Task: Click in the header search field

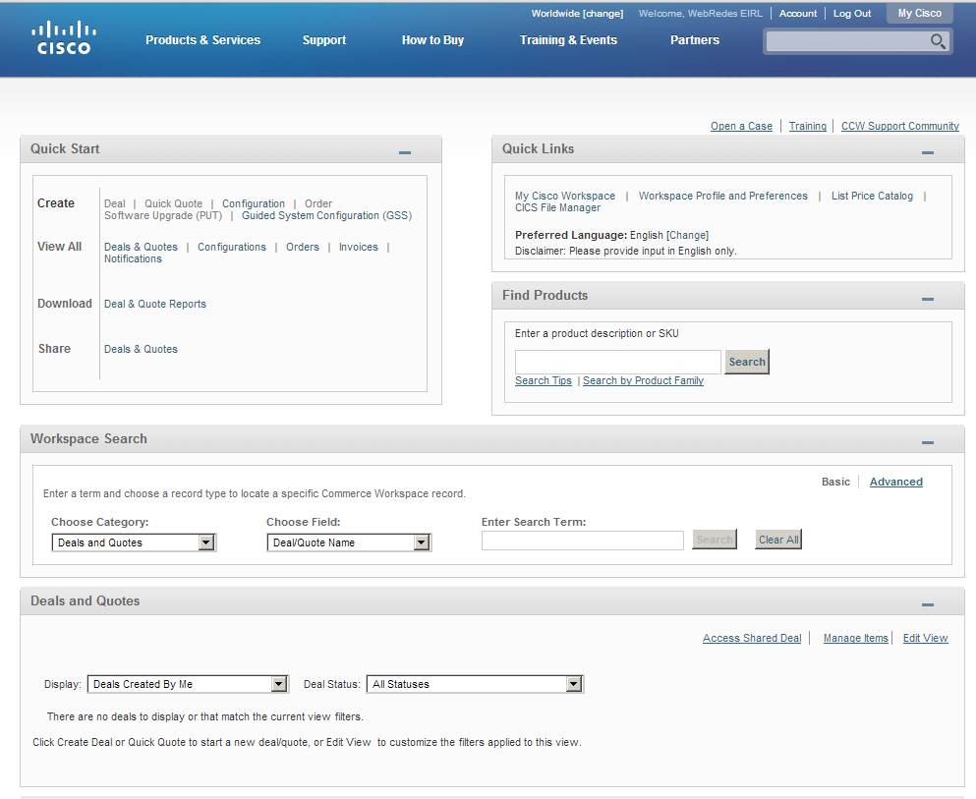Action: coord(847,41)
